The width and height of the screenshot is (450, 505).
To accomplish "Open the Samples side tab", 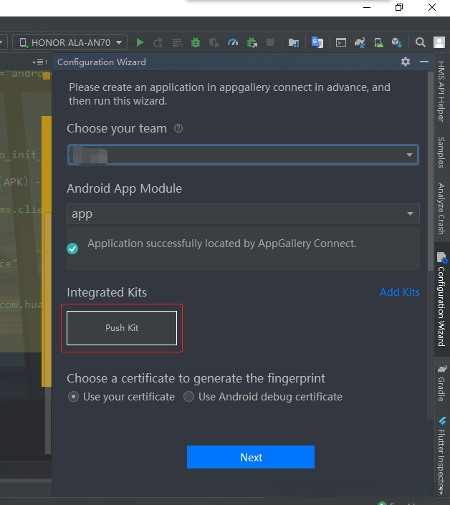I will 441,153.
